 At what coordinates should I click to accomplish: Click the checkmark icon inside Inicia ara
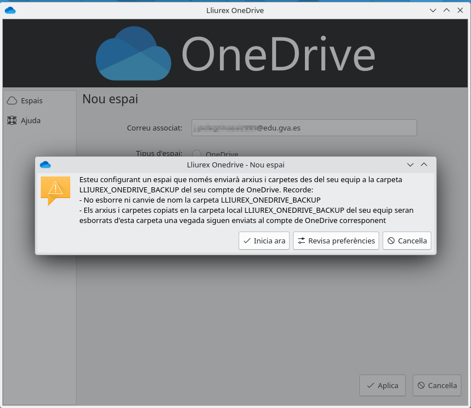point(246,241)
